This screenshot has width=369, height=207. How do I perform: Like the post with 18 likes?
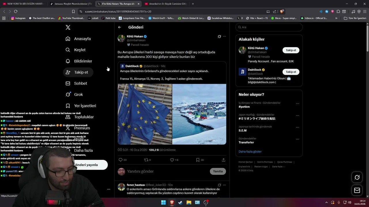172,160
